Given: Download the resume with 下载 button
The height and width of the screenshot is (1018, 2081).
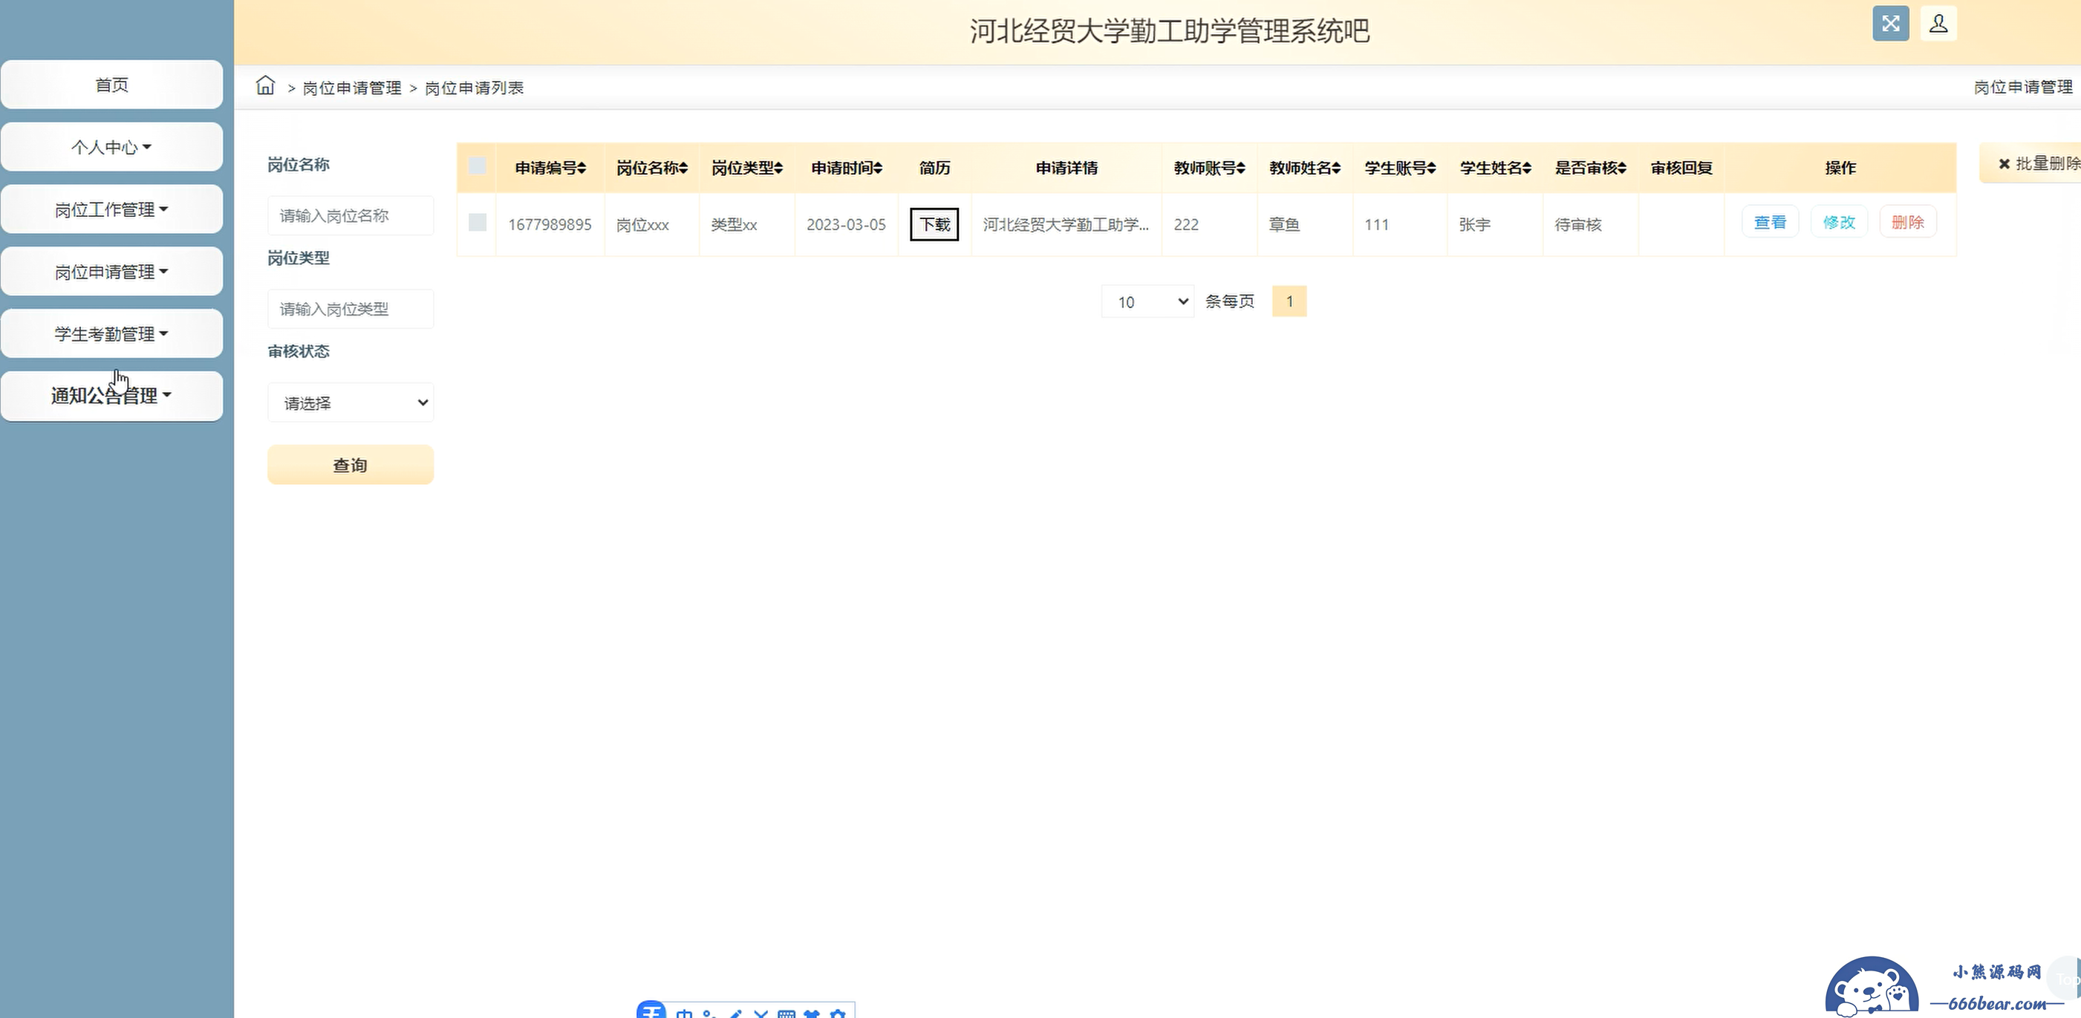Looking at the screenshot, I should [x=935, y=223].
